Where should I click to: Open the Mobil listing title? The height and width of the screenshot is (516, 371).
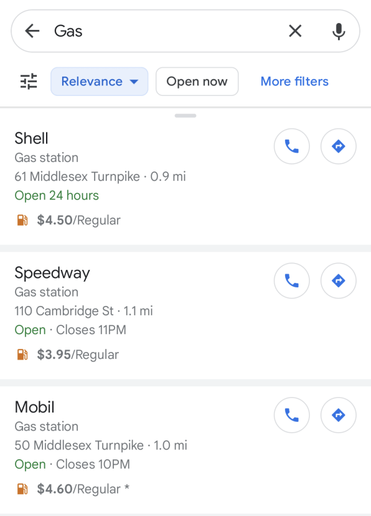tap(34, 407)
